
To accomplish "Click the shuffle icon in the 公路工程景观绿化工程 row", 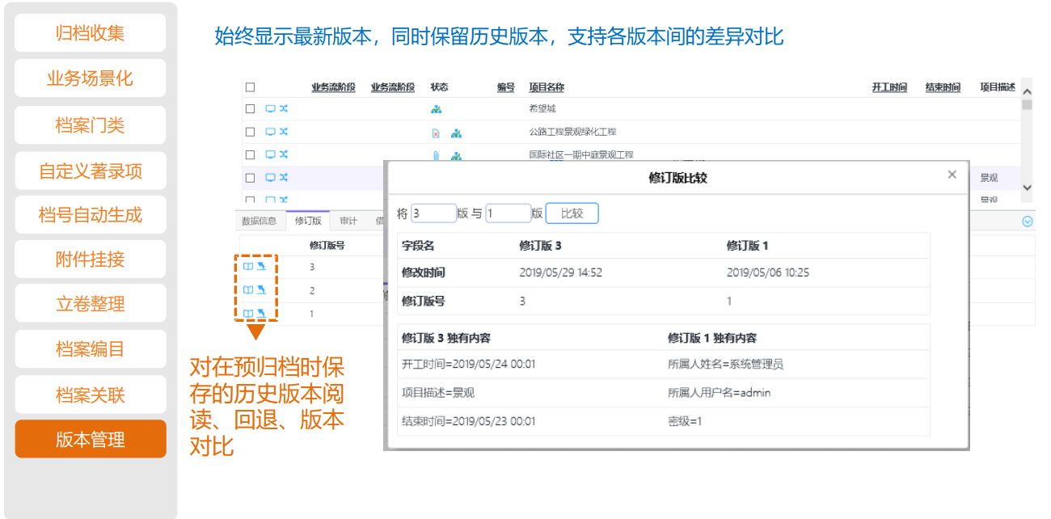I will coord(284,132).
